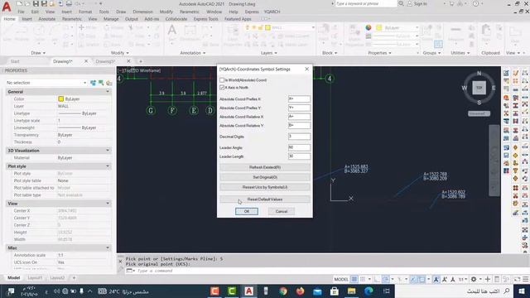Toggle grid display in status bar
This screenshot has width=530, height=298.
354,279
